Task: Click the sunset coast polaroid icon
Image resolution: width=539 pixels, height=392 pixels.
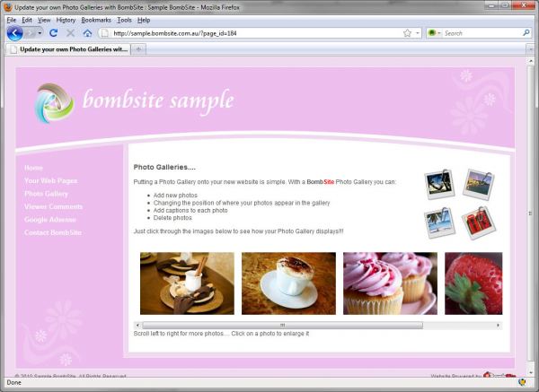Action: pyautogui.click(x=479, y=184)
